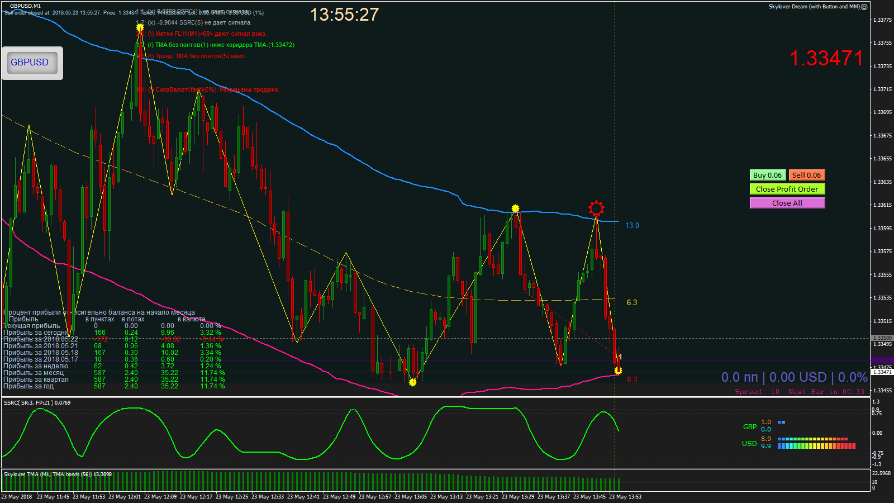Click the yellow star marker at the latest candle low
Image resolution: width=894 pixels, height=503 pixels.
tap(618, 371)
